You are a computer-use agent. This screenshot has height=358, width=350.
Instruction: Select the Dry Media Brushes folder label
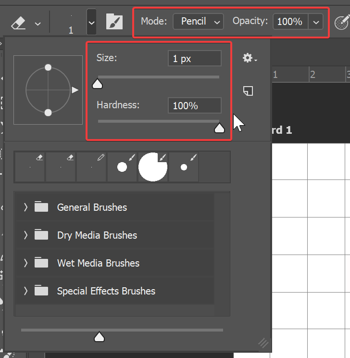point(97,235)
